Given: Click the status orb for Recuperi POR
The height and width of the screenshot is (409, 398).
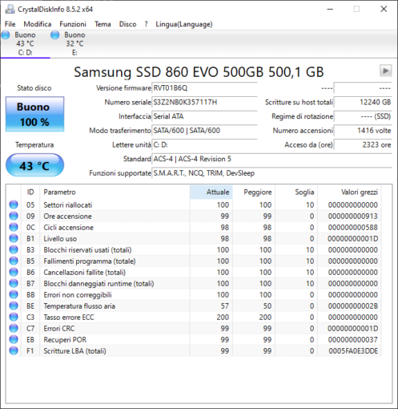Looking at the screenshot, I should click(x=14, y=339).
